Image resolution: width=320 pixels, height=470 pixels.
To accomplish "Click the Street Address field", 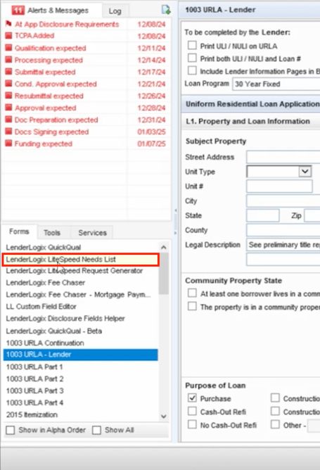I will tap(283, 157).
